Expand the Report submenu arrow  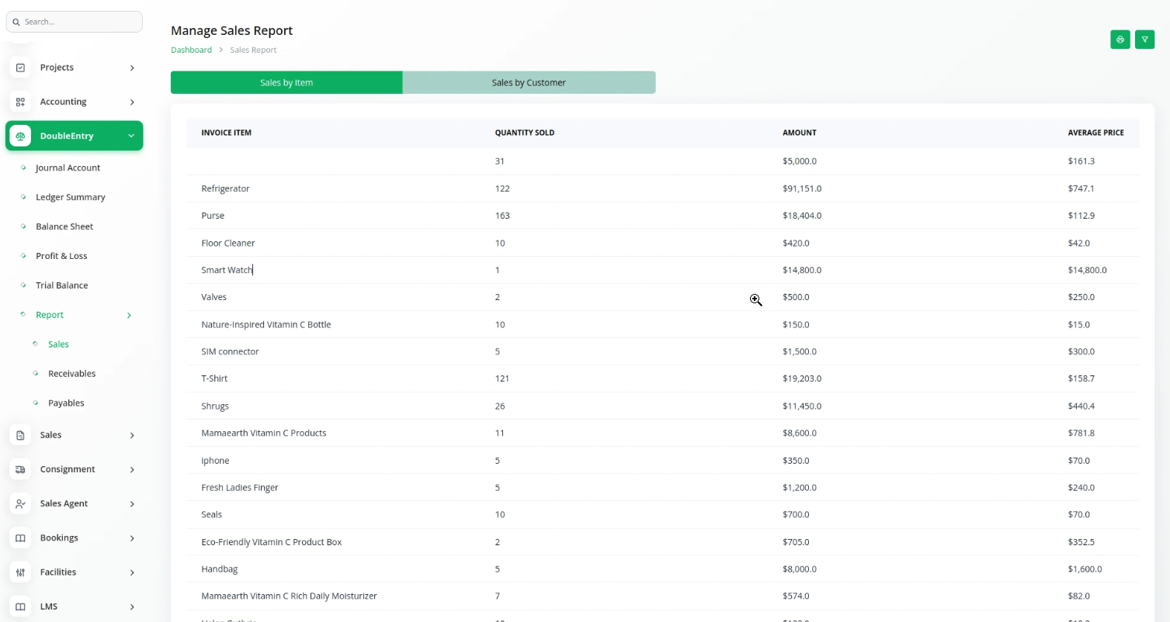click(129, 315)
